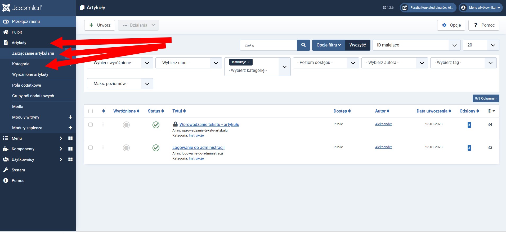Click the Przełącz menu toggle
Viewport: 506px width, 234px height.
coord(38,22)
